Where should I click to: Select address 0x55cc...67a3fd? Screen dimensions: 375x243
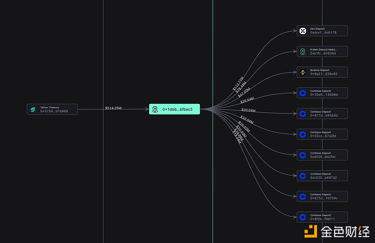pyautogui.click(x=323, y=136)
